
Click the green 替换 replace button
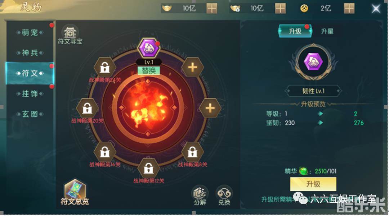(x=149, y=71)
